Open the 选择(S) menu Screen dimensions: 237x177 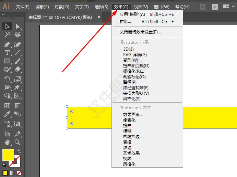[x=102, y=7]
